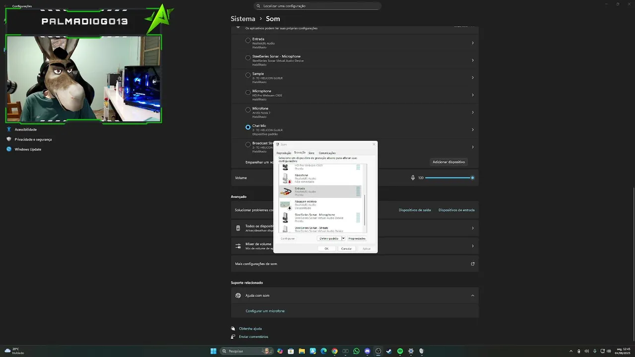635x357 pixels.
Task: Open OBS Studio from taskbar
Action: click(378, 351)
